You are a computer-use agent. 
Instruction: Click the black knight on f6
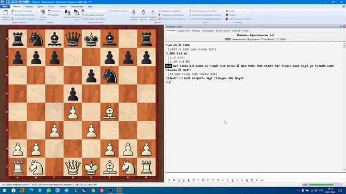coord(110,76)
